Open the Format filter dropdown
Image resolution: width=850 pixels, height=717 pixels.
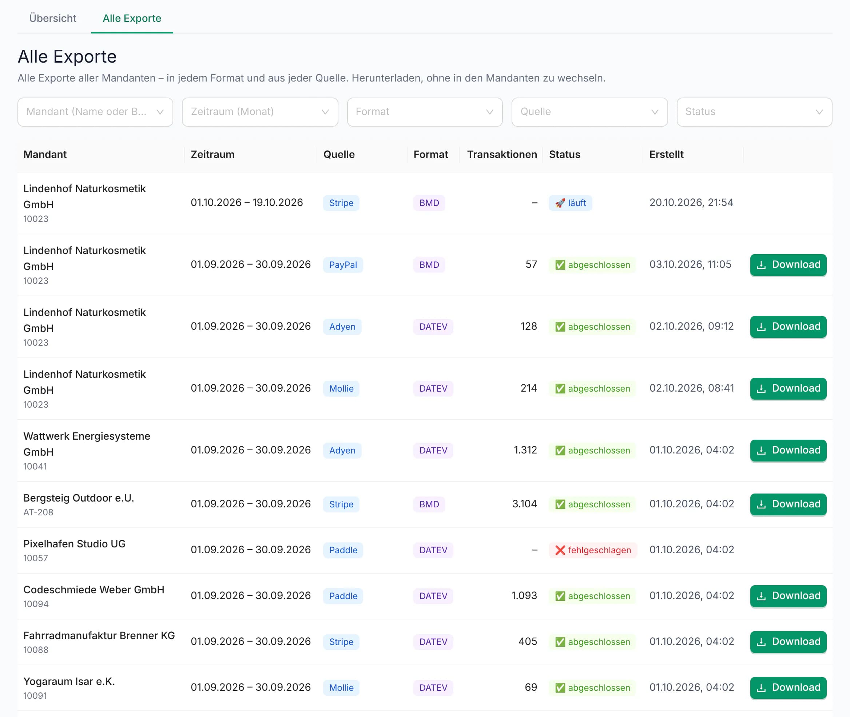(425, 112)
